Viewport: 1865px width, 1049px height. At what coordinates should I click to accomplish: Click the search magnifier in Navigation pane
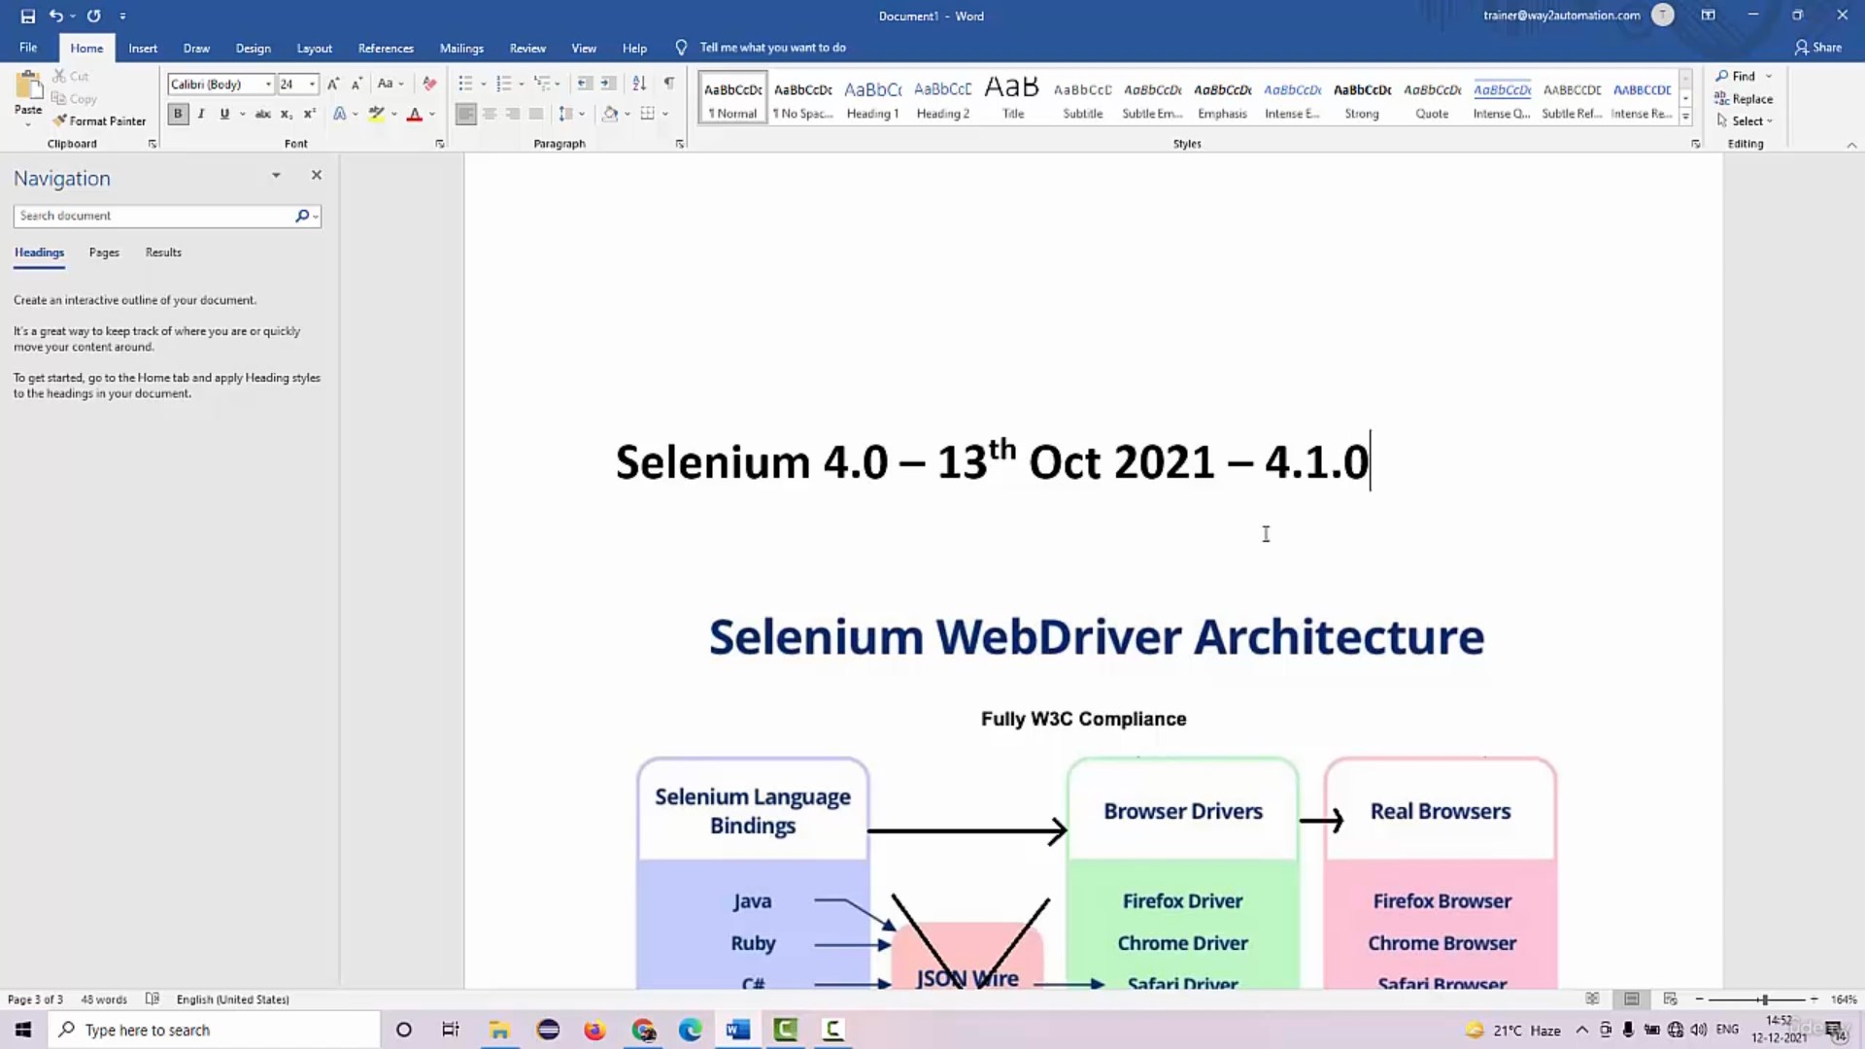[302, 216]
